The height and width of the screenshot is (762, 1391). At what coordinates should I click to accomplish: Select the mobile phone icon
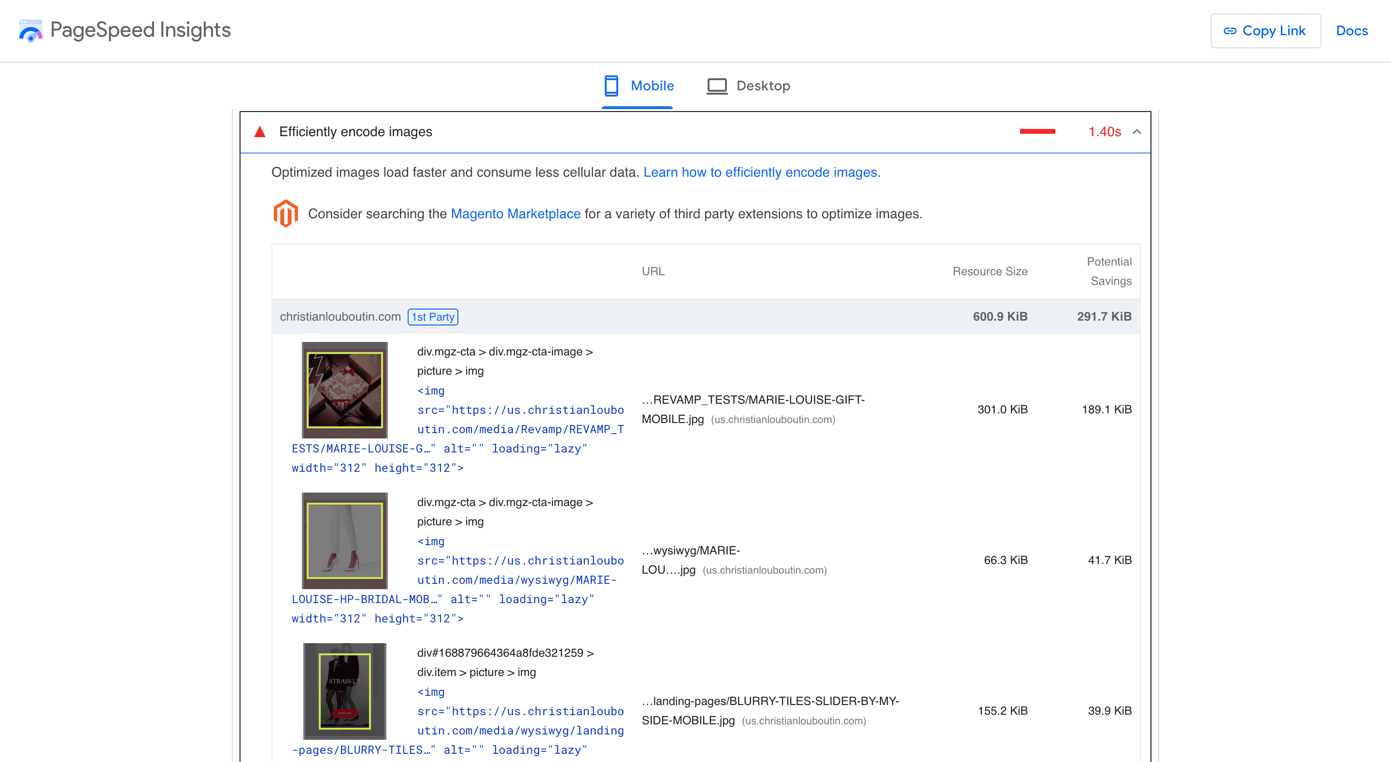click(610, 85)
